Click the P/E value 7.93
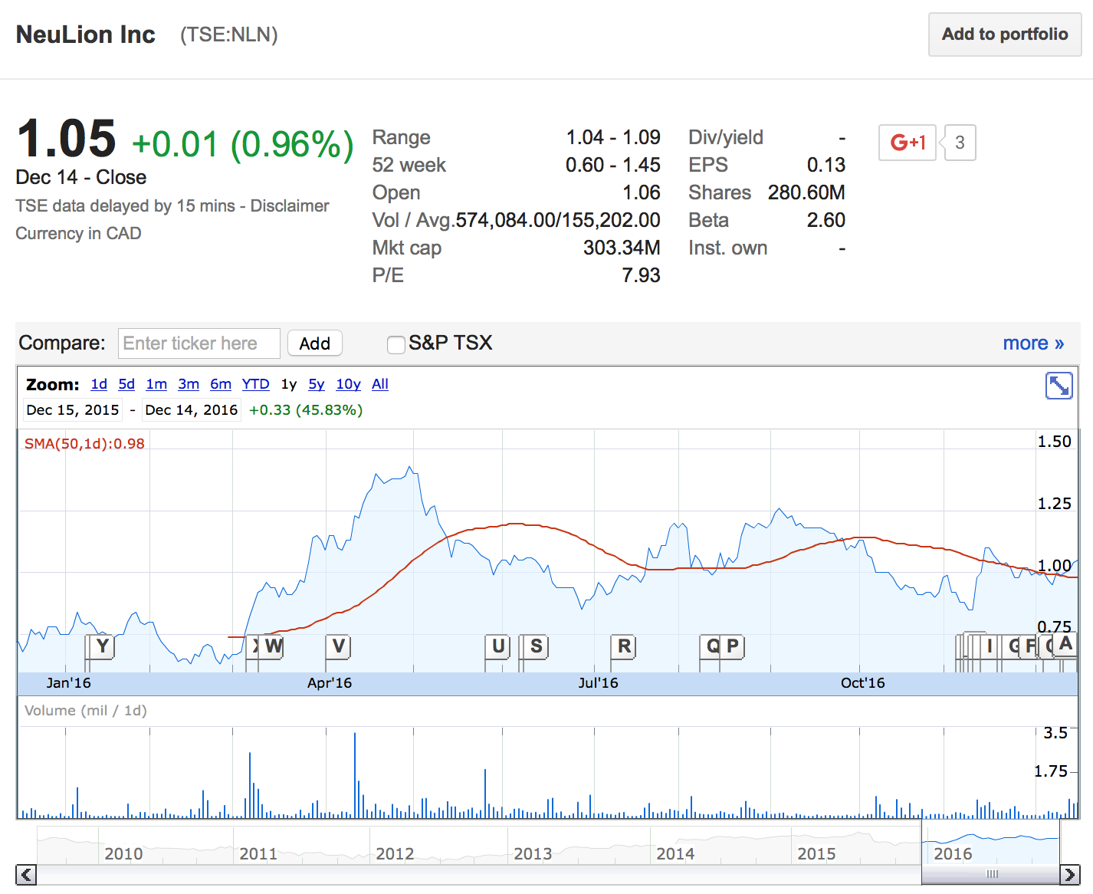1093x894 pixels. [641, 275]
